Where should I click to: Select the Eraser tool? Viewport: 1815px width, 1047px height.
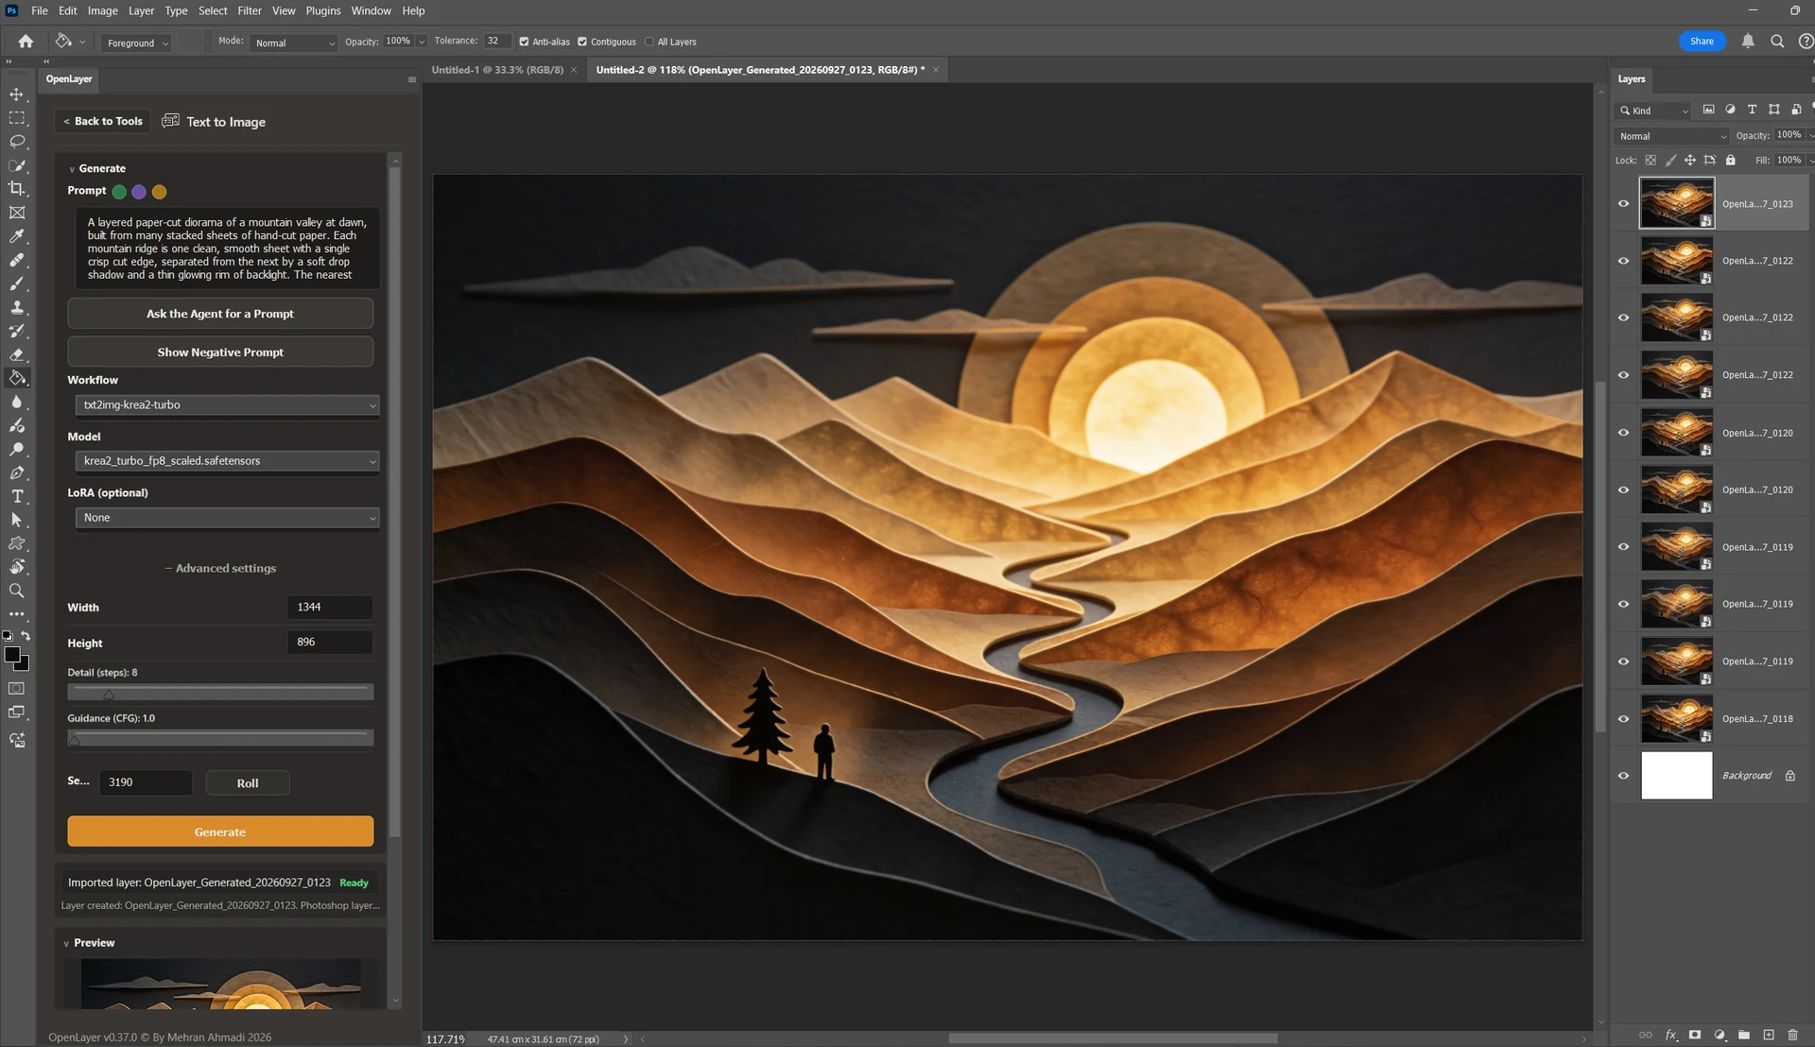pyautogui.click(x=17, y=354)
